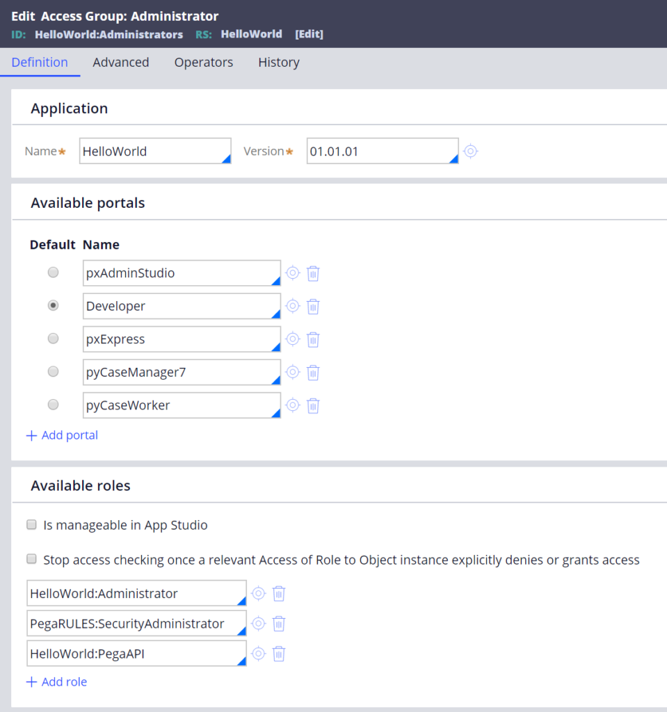
Task: Delete the Developer portal row
Action: point(313,307)
